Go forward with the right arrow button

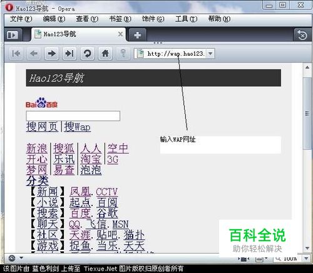(x=51, y=54)
